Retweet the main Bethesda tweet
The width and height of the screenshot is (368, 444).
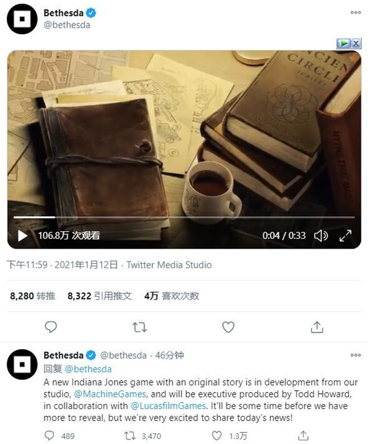pyautogui.click(x=139, y=327)
